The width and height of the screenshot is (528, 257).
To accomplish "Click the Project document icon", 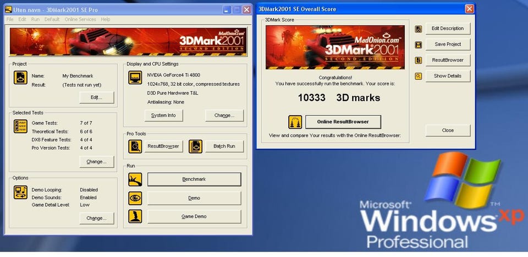I will coord(20,78).
